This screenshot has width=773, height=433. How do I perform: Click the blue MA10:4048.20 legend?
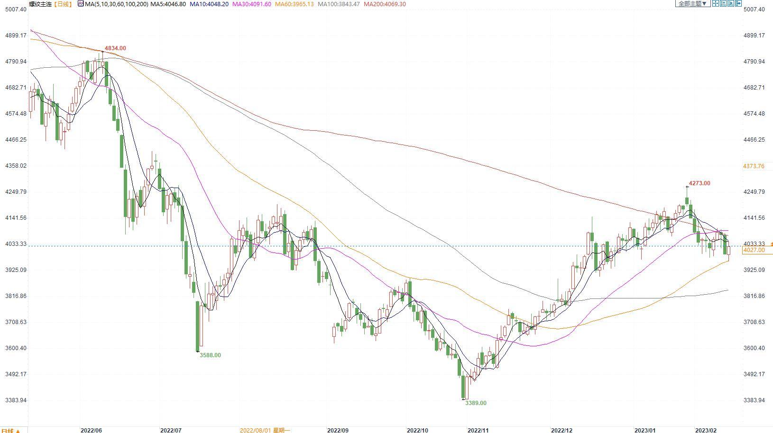209,4
